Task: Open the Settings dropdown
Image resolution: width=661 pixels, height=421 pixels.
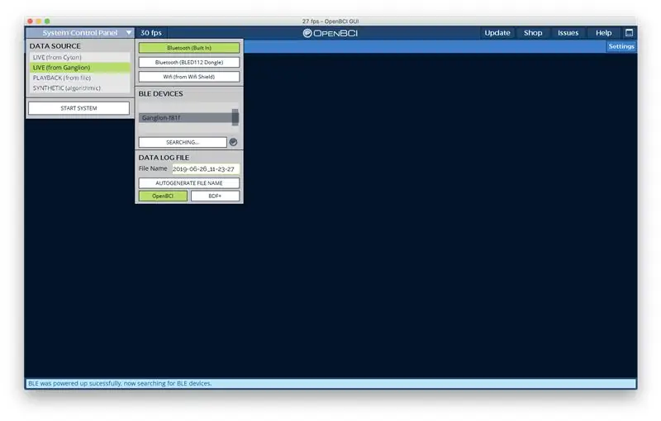Action: pos(621,46)
